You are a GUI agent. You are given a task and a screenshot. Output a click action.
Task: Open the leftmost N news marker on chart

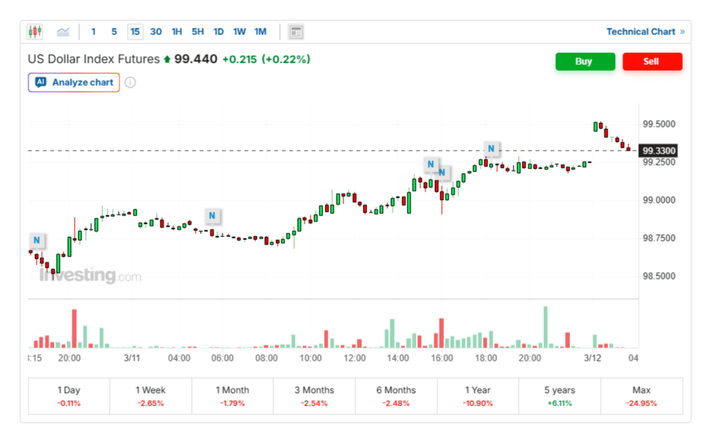click(37, 240)
